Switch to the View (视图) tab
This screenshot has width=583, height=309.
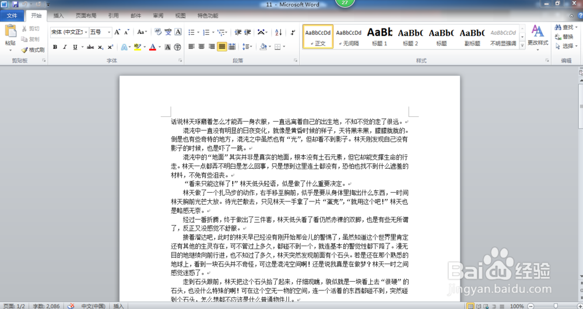[180, 16]
